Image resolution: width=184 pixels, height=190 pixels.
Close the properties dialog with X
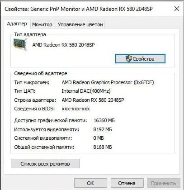(177, 9)
